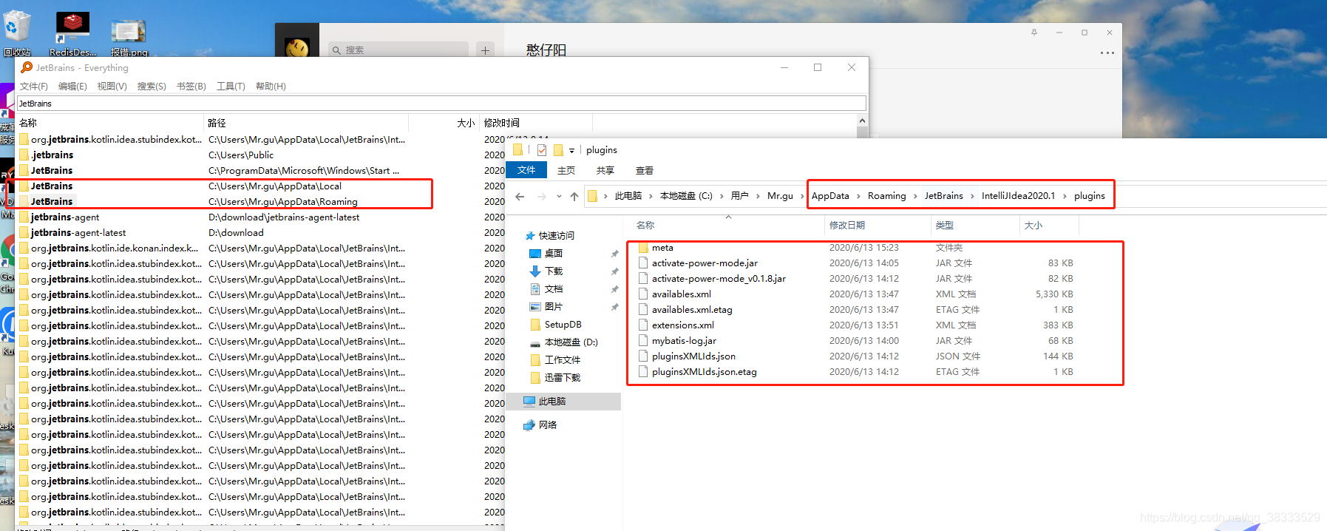Click Roaming in the address breadcrumb
Viewport: 1327px width, 531px height.
pyautogui.click(x=886, y=196)
